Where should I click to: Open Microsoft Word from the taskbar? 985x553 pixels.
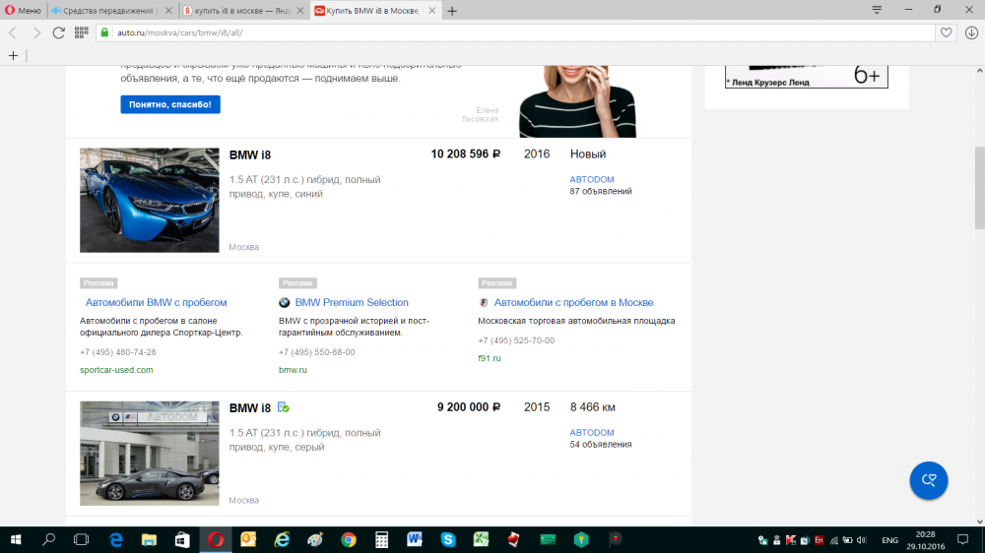415,539
